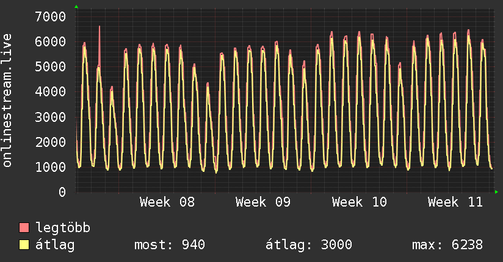This screenshot has height=262, width=503.
Task: Click the green arrow at top of y-axis
Action: click(76, 7)
